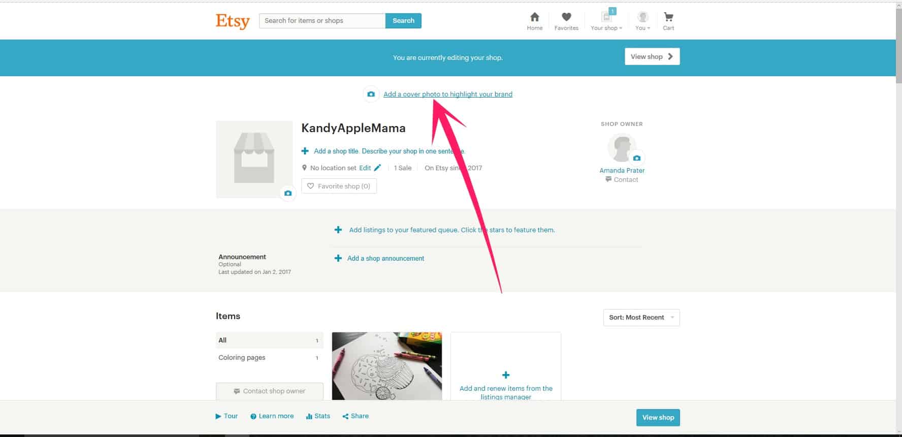Open the Home icon in header
Screen dimensions: 902x437
534,21
